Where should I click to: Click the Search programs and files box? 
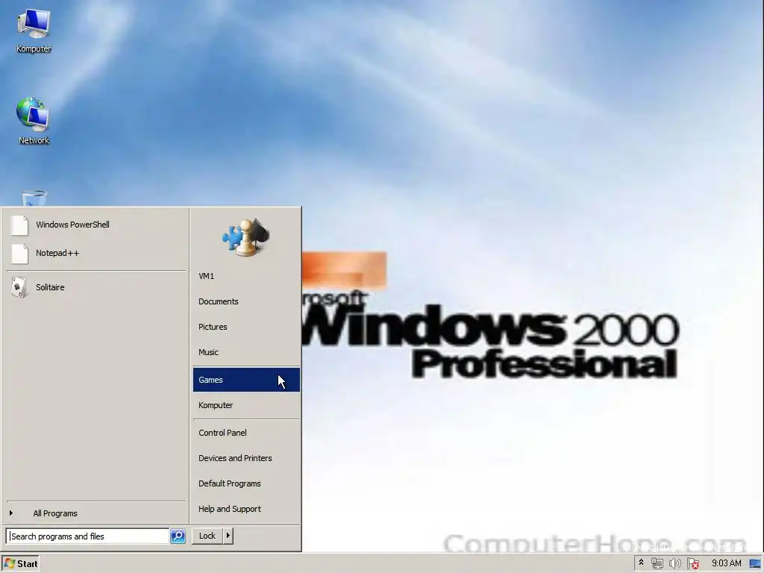point(88,536)
